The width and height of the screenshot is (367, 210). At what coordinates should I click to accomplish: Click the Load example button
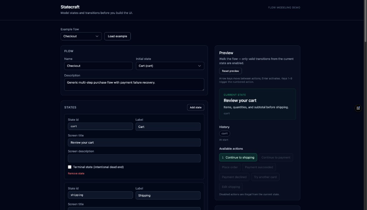click(x=118, y=36)
